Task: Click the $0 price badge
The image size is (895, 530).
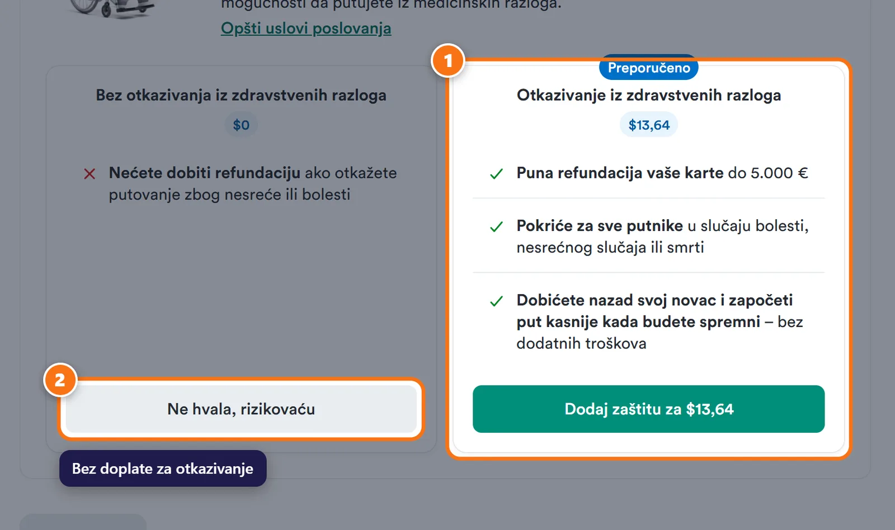Action: tap(241, 125)
